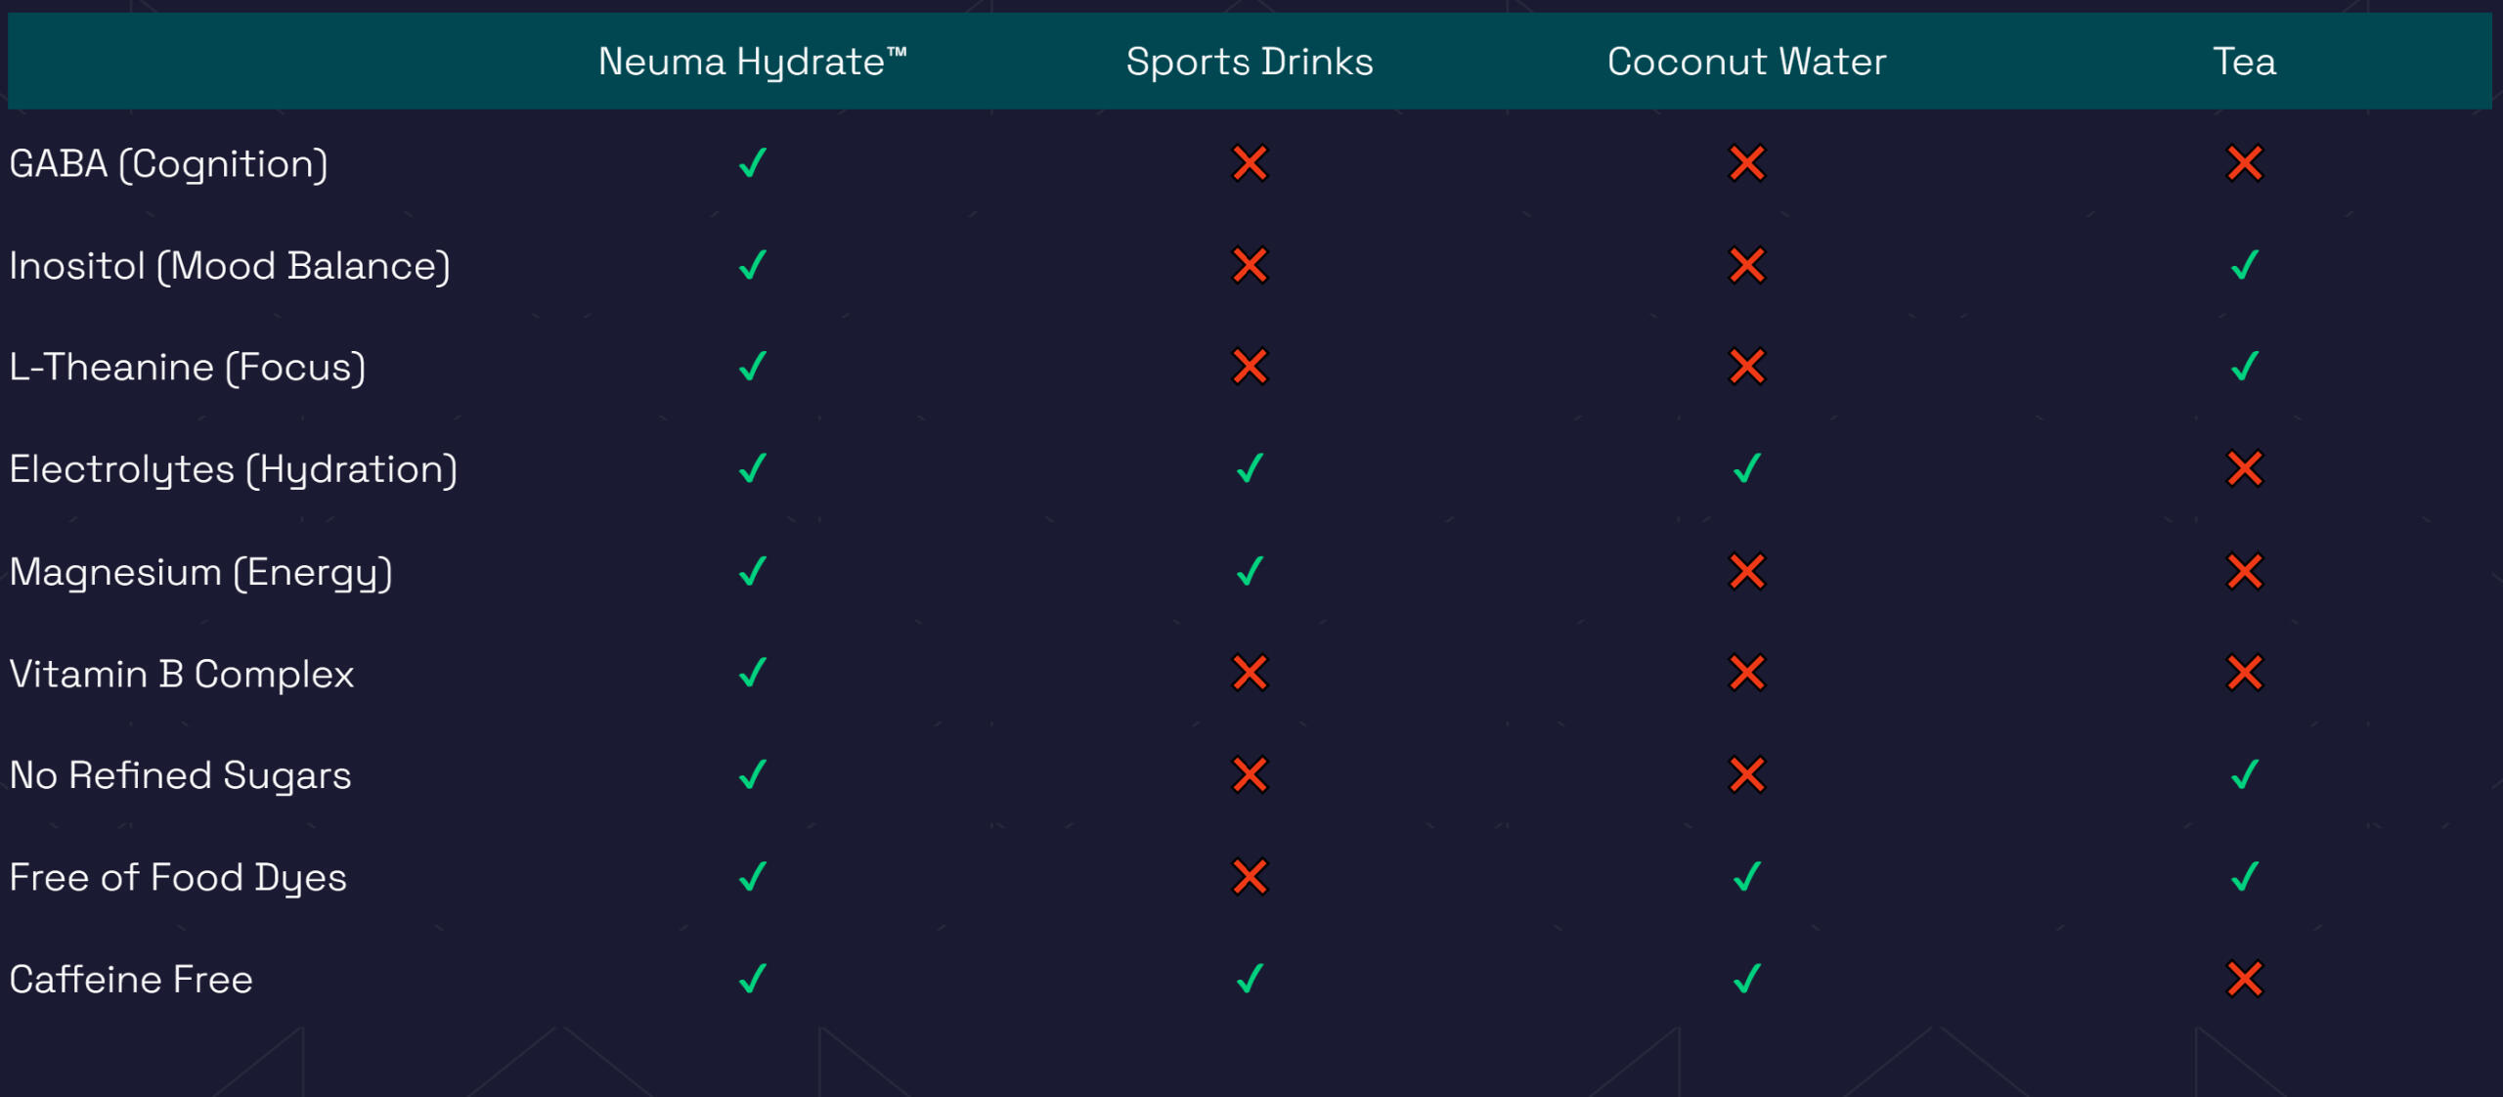Select the Sports Drinks column header
2503x1097 pixels.
coord(1250,62)
